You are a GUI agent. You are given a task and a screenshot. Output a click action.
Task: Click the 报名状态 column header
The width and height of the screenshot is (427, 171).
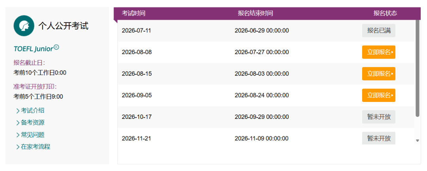click(x=385, y=13)
